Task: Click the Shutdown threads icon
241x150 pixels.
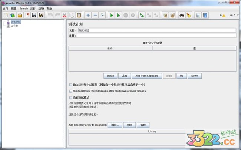Action: tap(133, 15)
